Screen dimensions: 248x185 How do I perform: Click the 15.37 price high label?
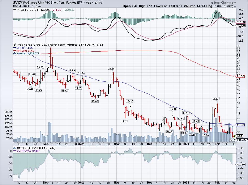(x=216, y=99)
